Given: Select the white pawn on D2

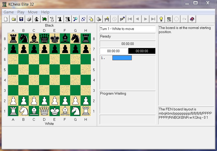Looking at the screenshot, I should click(x=44, y=101).
